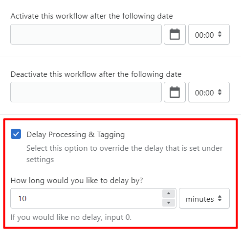Image resolution: width=241 pixels, height=233 pixels.
Task: Click the 'Deactivate this workflow' field label
Action: pos(96,74)
